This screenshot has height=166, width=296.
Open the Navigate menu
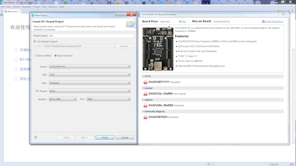26,7
